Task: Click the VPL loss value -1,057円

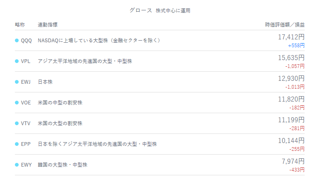Action: (295, 66)
